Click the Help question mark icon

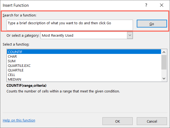point(146,5)
